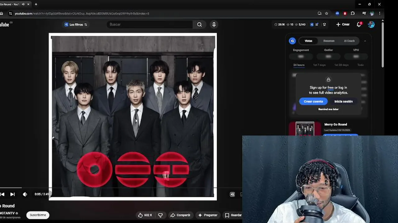Open the Los filtros dropdown

[x=76, y=24]
